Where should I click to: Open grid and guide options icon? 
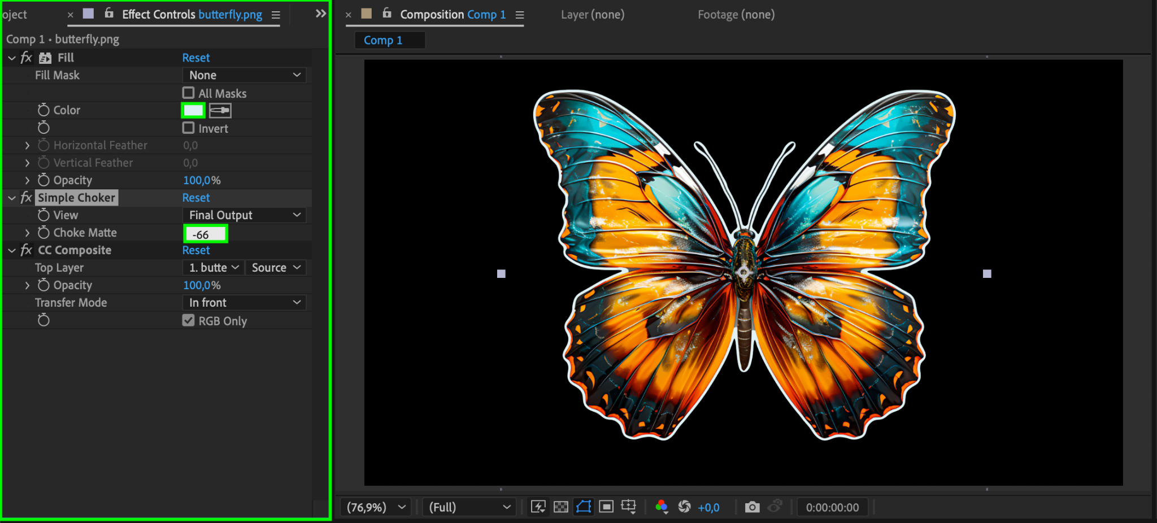629,507
